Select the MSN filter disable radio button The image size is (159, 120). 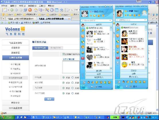tap(73, 83)
